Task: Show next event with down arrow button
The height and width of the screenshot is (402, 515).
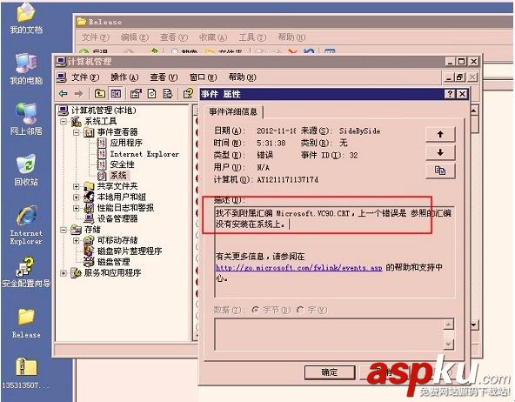Action: [x=440, y=152]
